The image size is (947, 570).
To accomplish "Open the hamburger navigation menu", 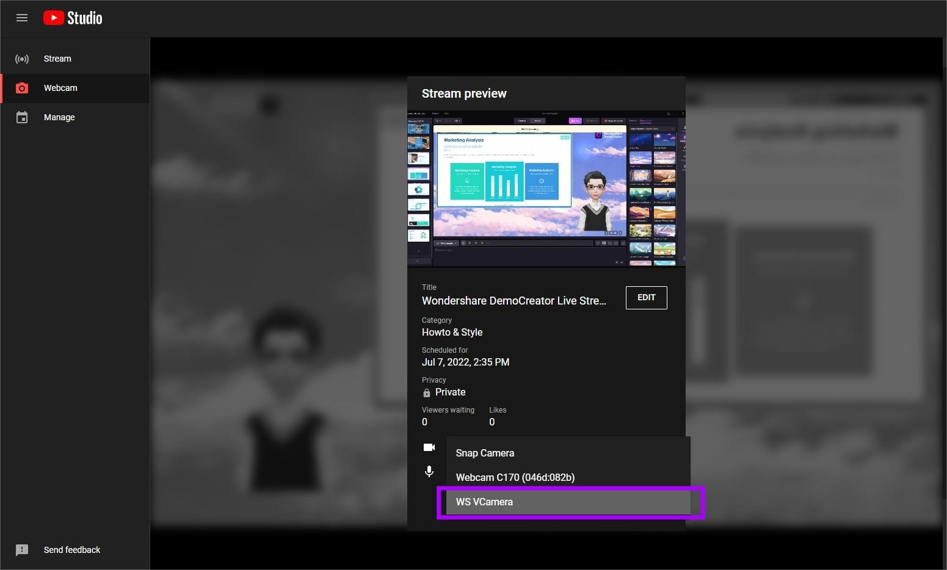I will click(x=22, y=18).
